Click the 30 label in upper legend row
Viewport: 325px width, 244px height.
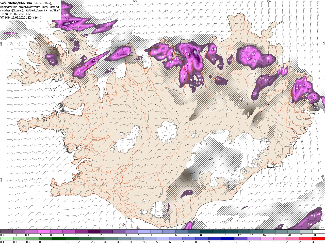tap(314, 235)
